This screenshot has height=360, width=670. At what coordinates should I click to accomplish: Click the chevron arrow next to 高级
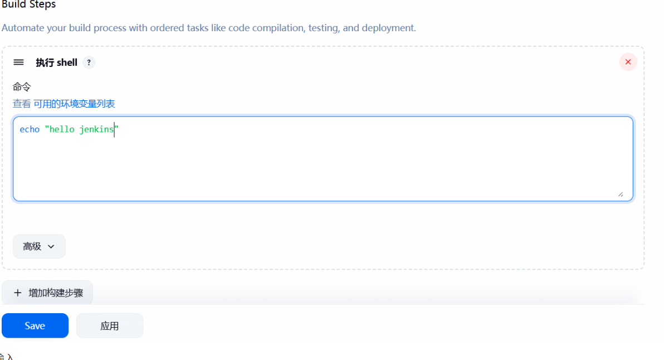[x=51, y=246]
